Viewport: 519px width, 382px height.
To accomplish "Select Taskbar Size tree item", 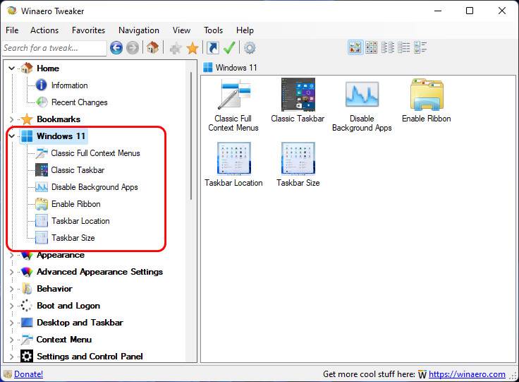I will [x=73, y=238].
